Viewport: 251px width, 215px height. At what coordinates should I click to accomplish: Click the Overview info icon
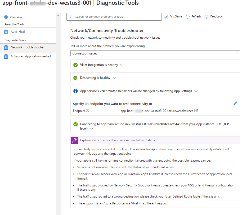(6, 17)
